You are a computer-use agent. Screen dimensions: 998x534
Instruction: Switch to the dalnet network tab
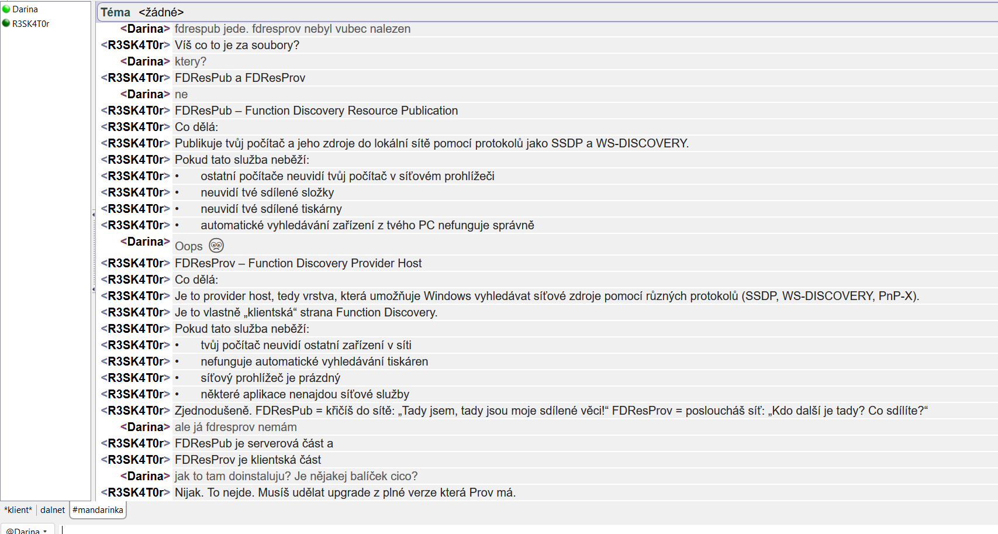click(x=53, y=510)
